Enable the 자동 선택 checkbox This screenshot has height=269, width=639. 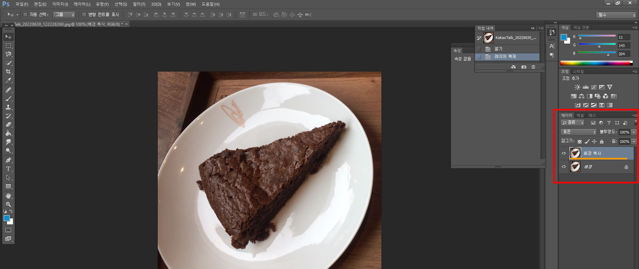pos(25,15)
